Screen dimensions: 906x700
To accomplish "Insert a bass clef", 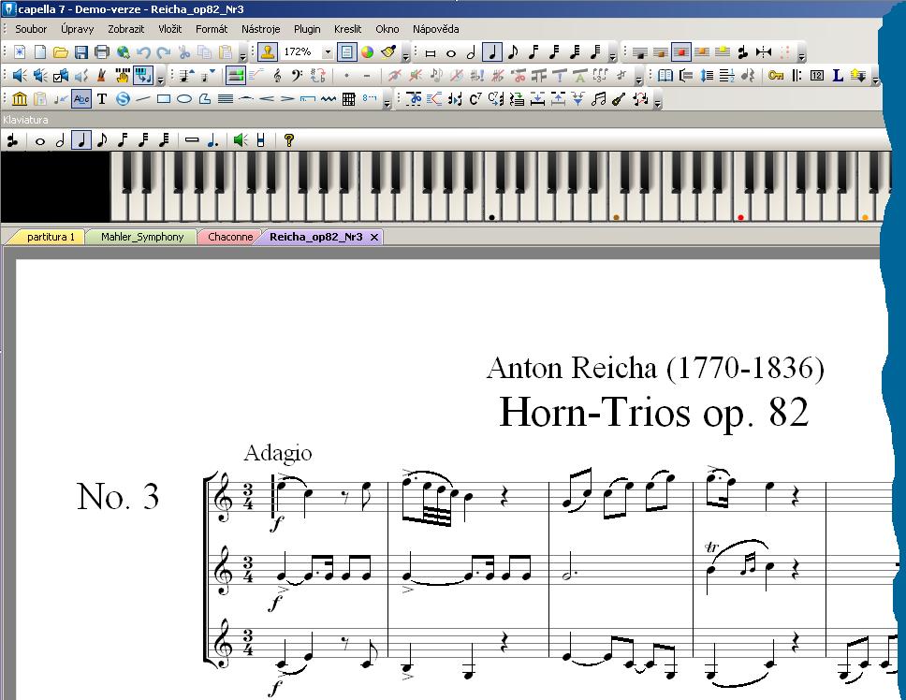I will (297, 76).
